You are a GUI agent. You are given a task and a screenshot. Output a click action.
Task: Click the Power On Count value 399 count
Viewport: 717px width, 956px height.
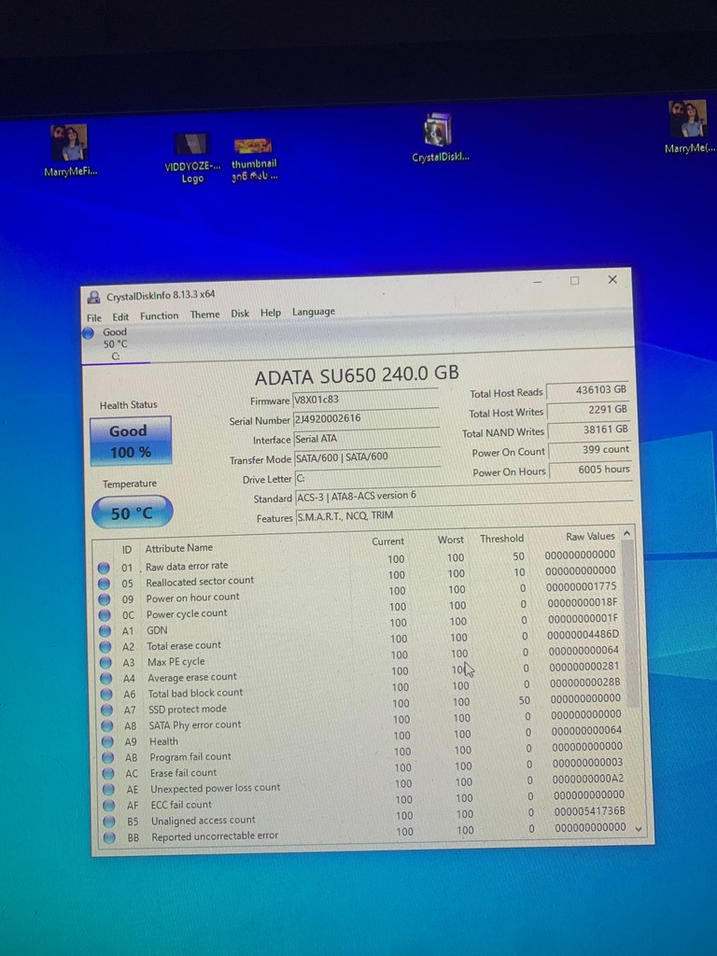(590, 450)
